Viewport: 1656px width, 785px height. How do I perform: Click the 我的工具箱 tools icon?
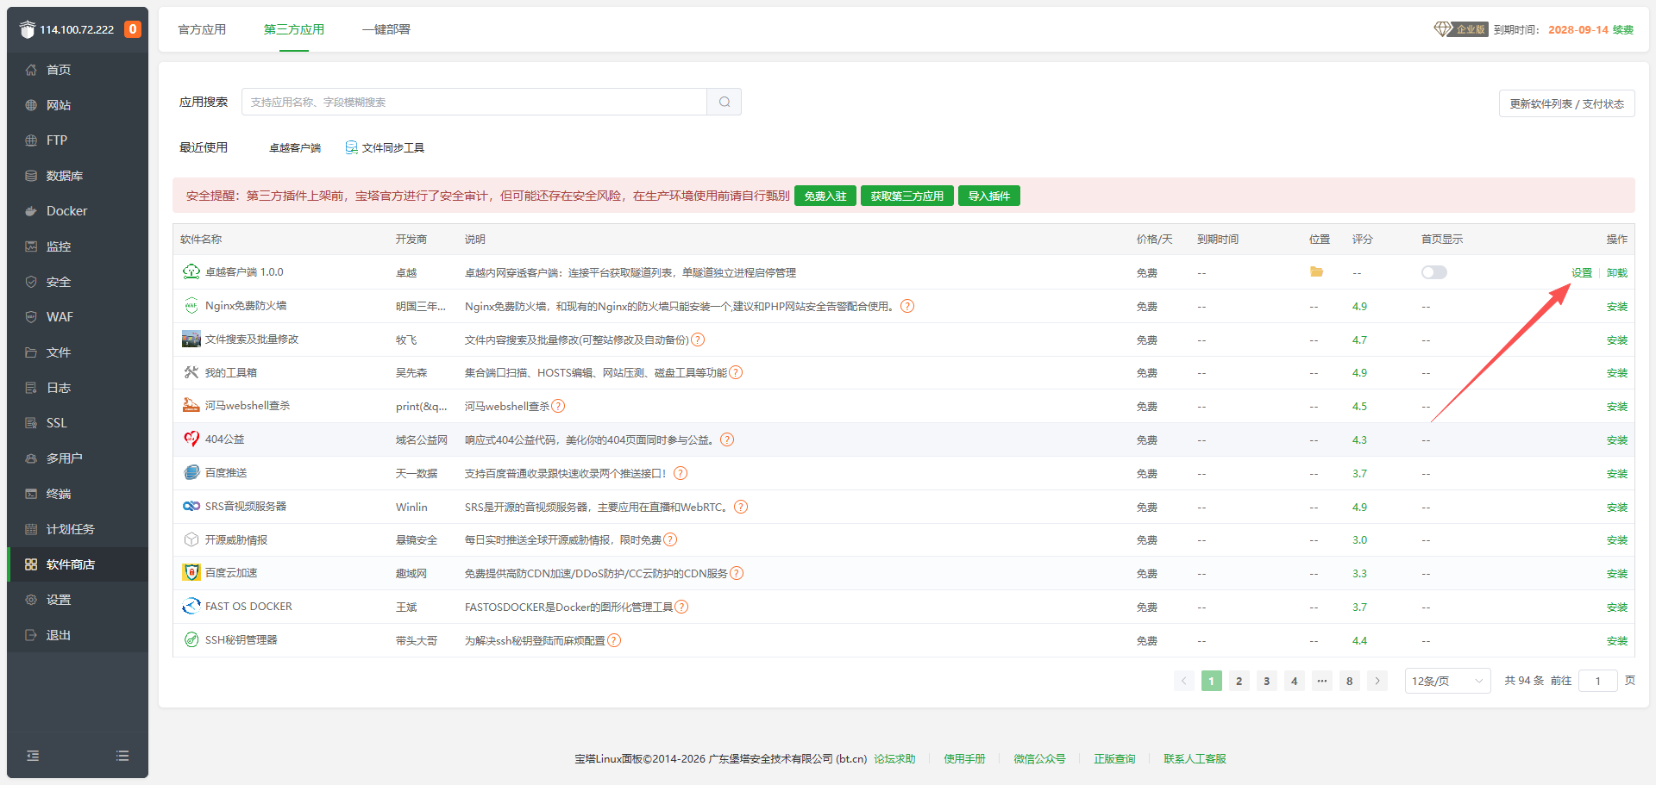pos(191,372)
